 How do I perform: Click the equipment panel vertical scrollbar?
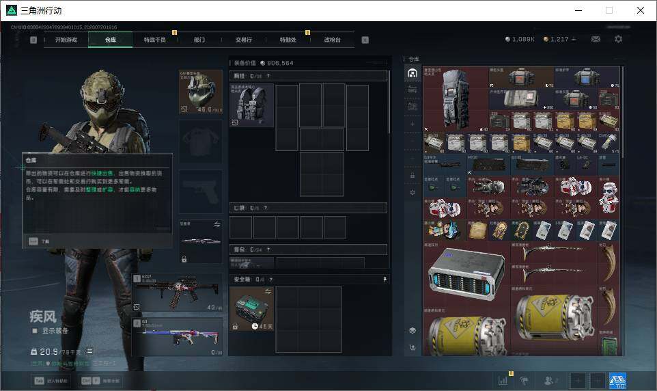[389, 102]
